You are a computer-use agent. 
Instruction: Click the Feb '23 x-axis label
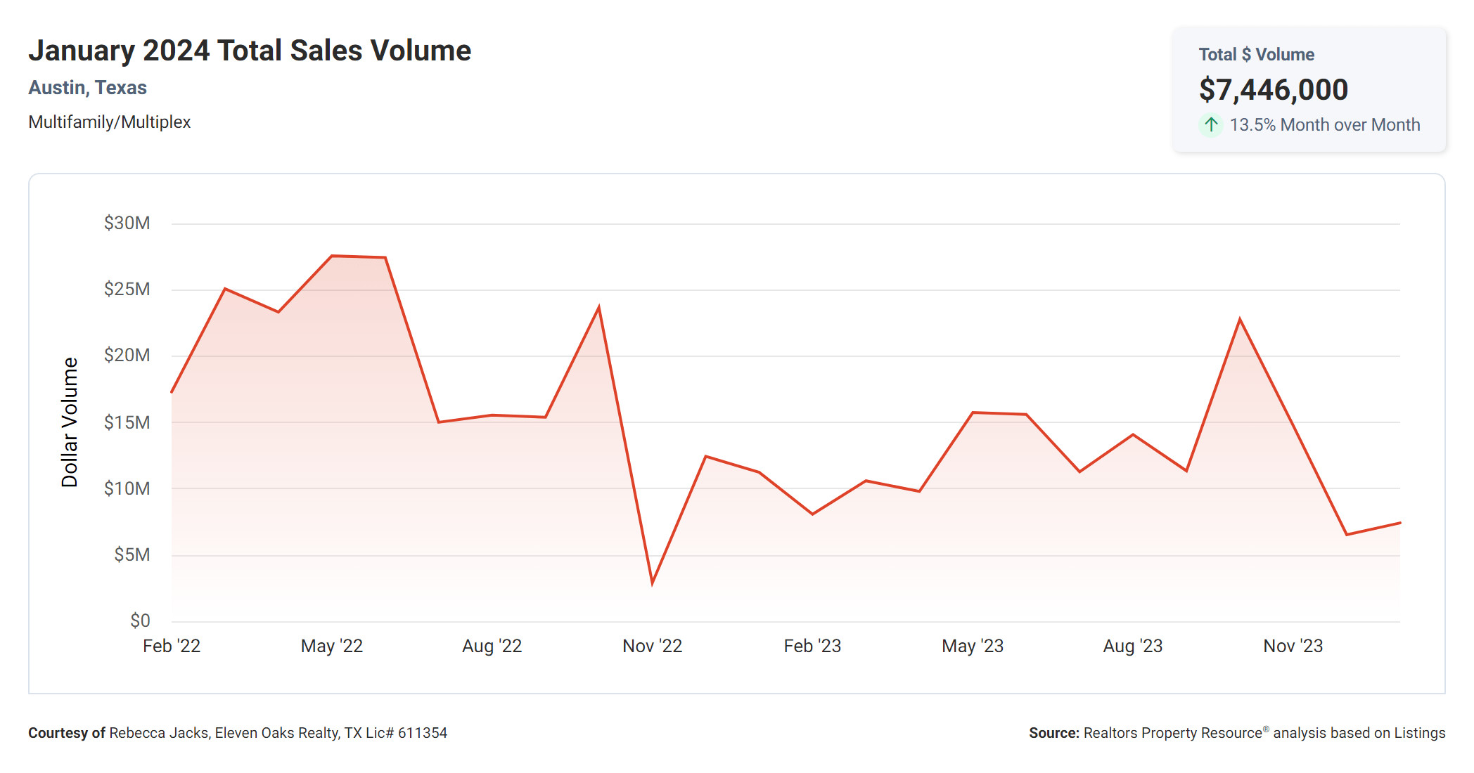click(x=812, y=646)
